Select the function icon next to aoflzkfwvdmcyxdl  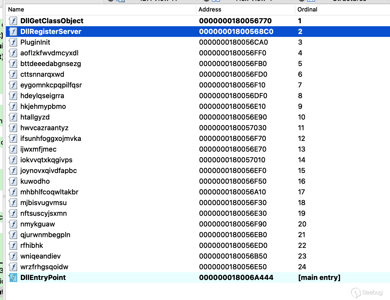pyautogui.click(x=13, y=53)
